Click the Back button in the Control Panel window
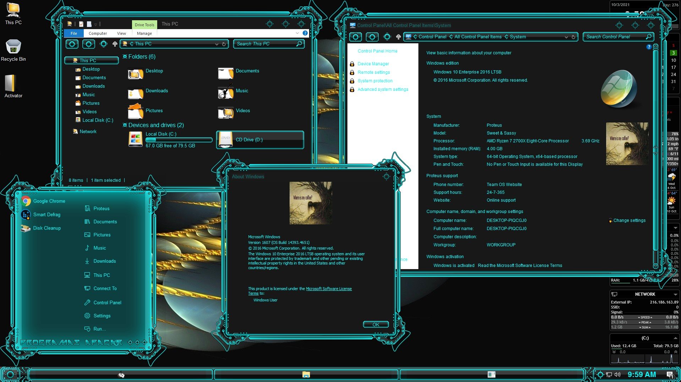 click(355, 37)
